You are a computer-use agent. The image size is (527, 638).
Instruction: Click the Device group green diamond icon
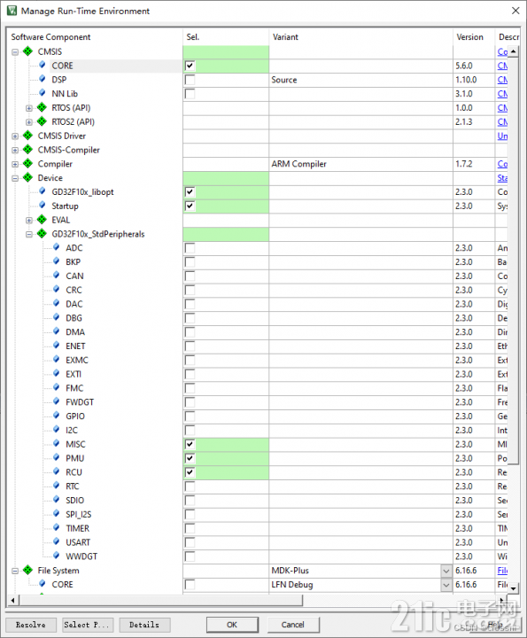point(27,177)
